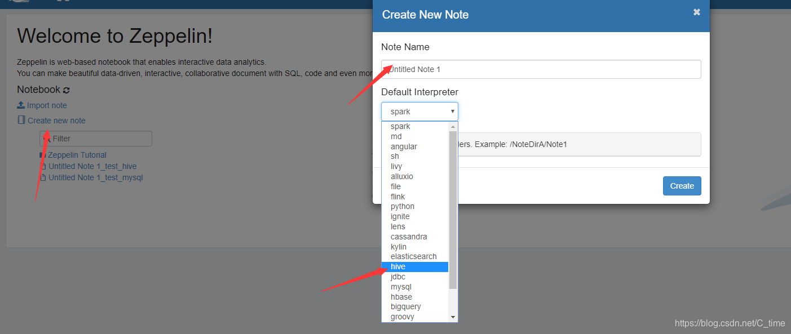Select mysql interpreter option
791x334 pixels.
coord(415,287)
